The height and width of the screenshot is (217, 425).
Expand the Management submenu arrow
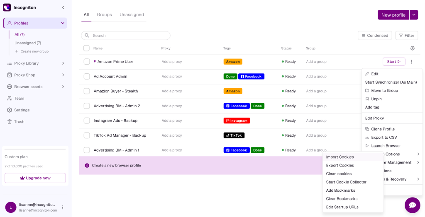pos(418,163)
